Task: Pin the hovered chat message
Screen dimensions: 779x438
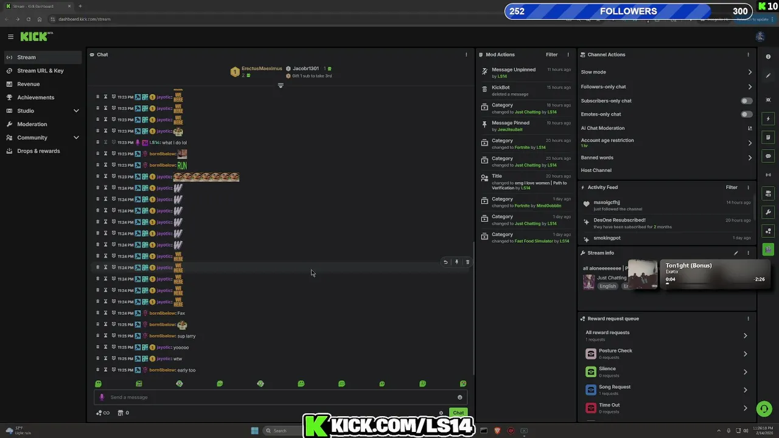Action: 456,262
